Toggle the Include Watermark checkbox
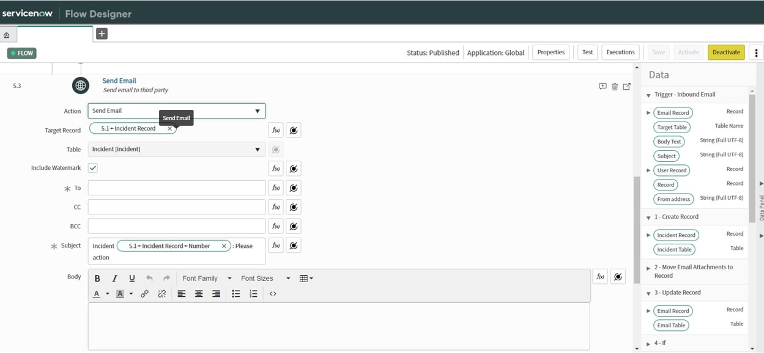 (92, 167)
